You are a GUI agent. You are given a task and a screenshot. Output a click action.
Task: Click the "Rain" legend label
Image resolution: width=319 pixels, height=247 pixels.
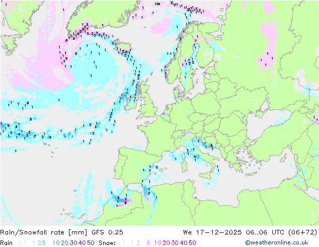(7, 243)
